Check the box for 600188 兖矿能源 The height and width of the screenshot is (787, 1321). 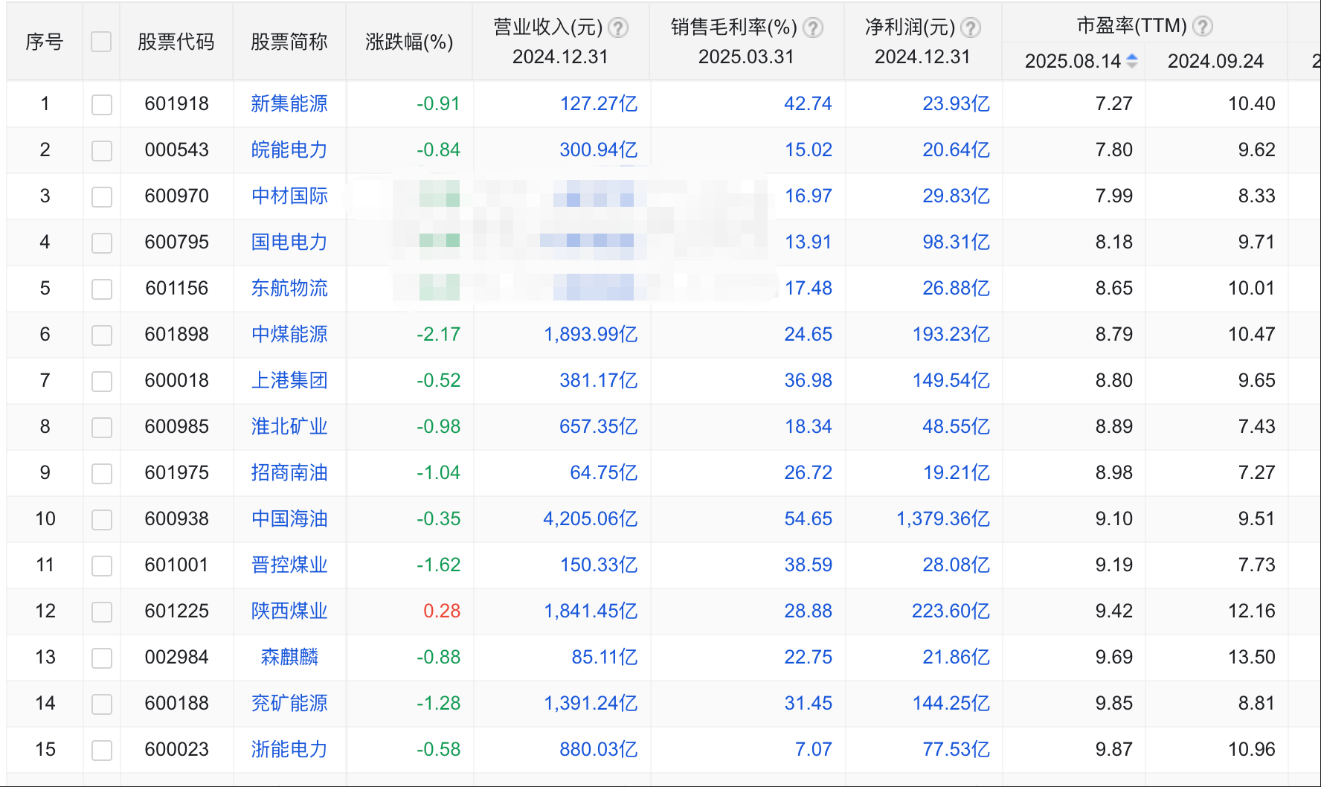[x=102, y=704]
